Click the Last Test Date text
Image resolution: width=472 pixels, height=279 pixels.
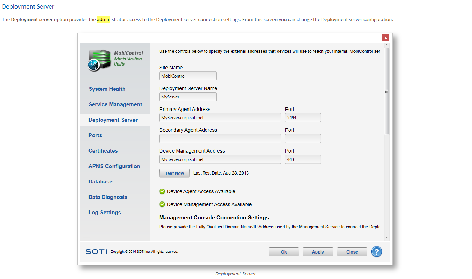(221, 173)
